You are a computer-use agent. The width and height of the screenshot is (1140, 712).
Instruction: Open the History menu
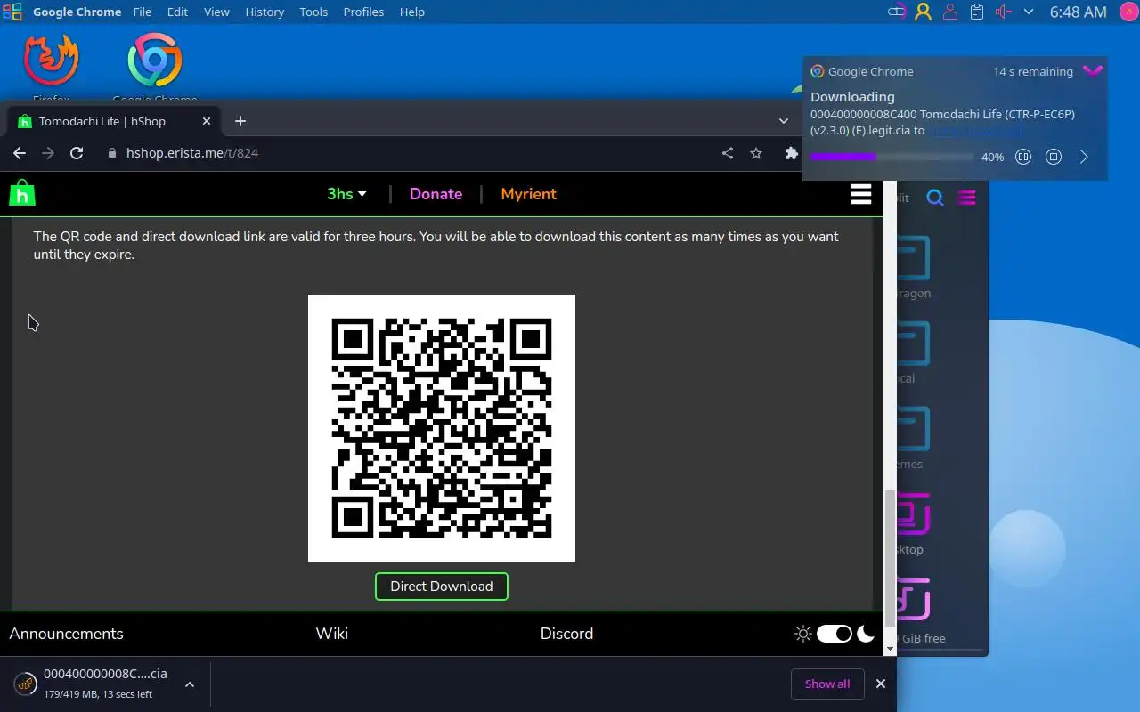(265, 12)
